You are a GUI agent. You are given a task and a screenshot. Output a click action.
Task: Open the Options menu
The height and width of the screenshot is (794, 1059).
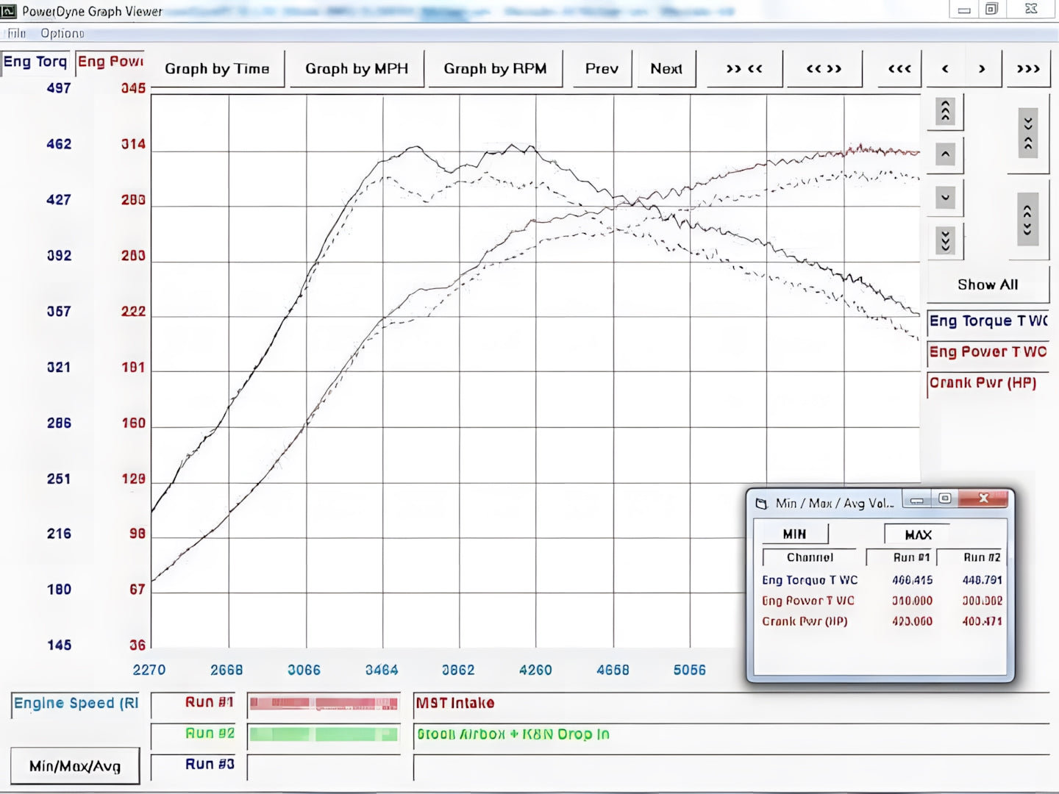tap(62, 33)
